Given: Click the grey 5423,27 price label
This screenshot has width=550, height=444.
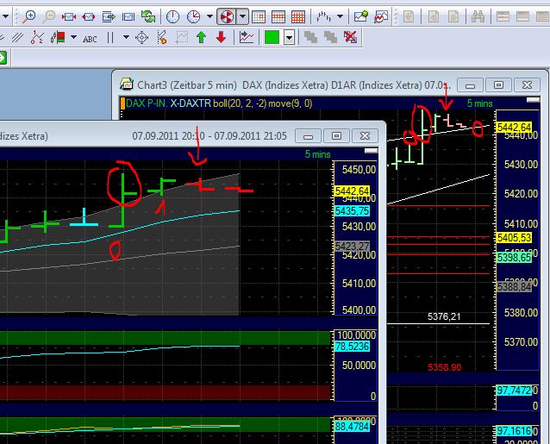Looking at the screenshot, I should [352, 247].
